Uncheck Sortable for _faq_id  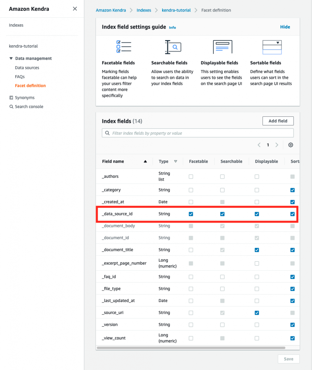tap(292, 277)
